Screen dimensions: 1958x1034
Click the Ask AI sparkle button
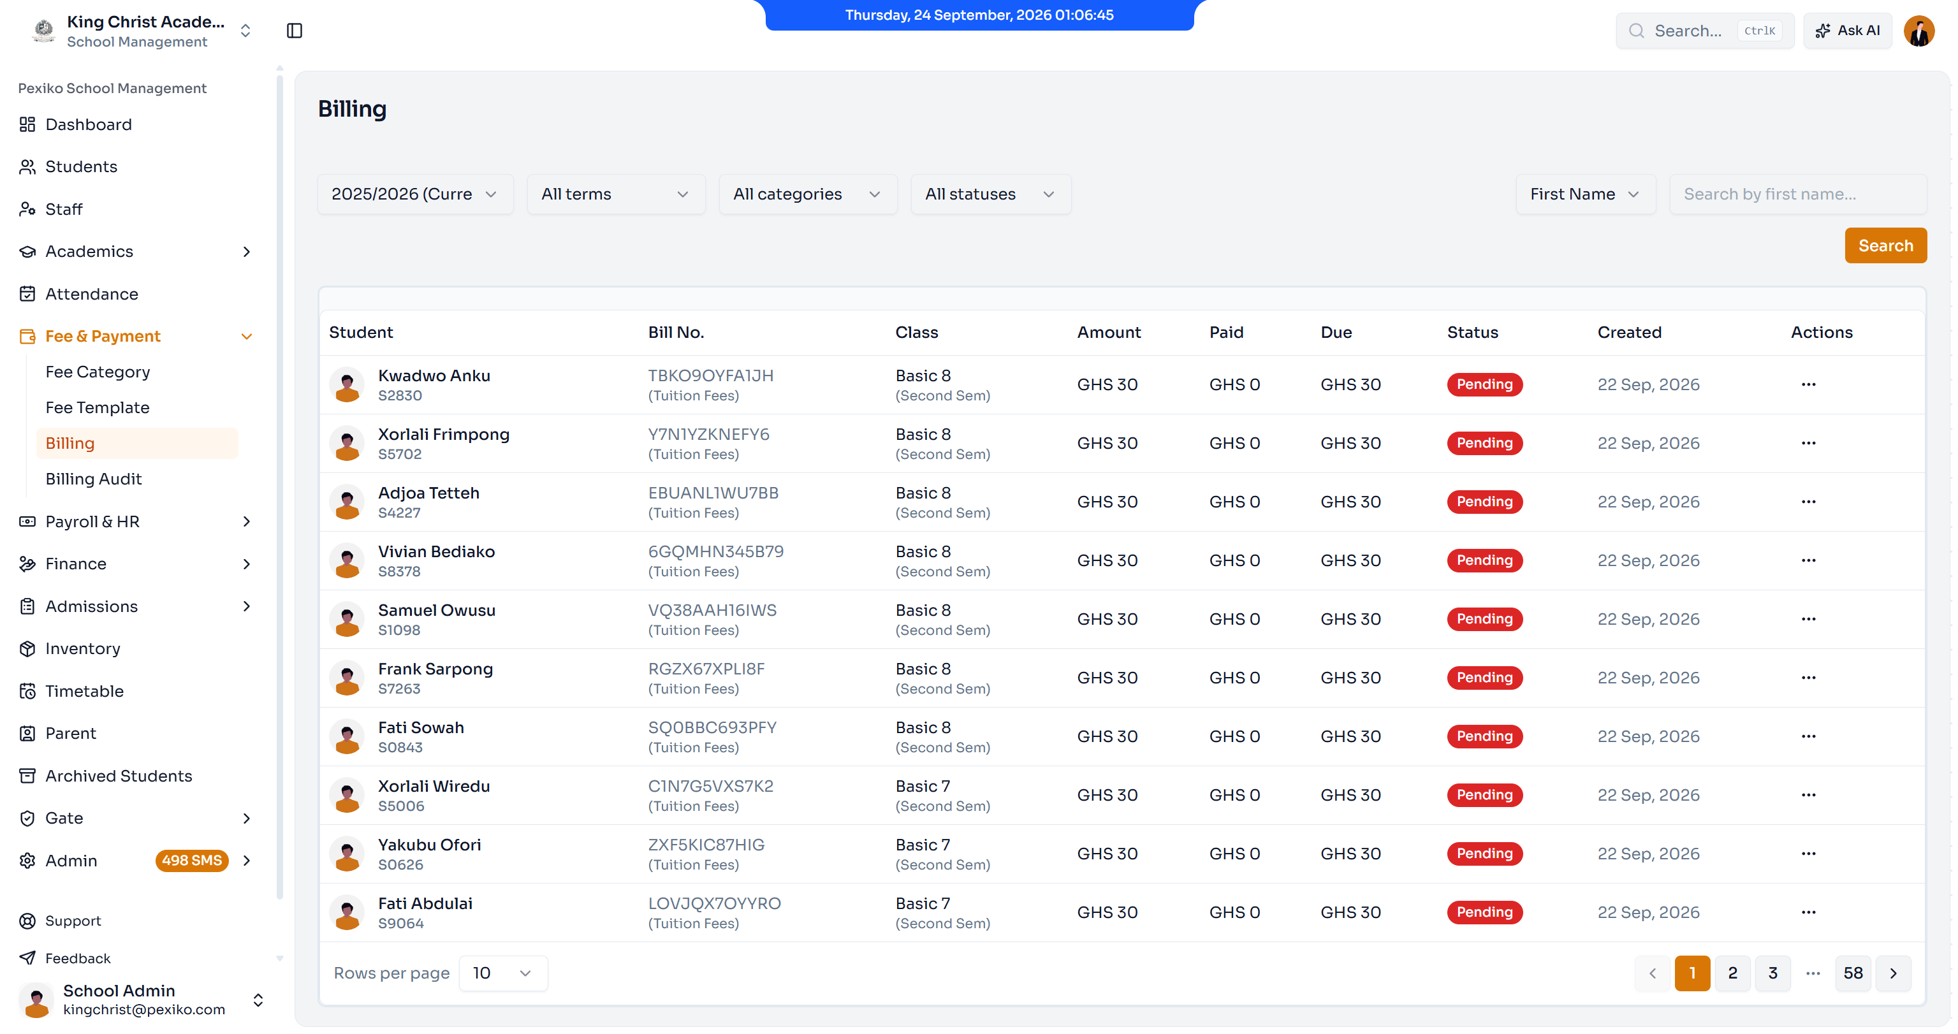[1847, 31]
